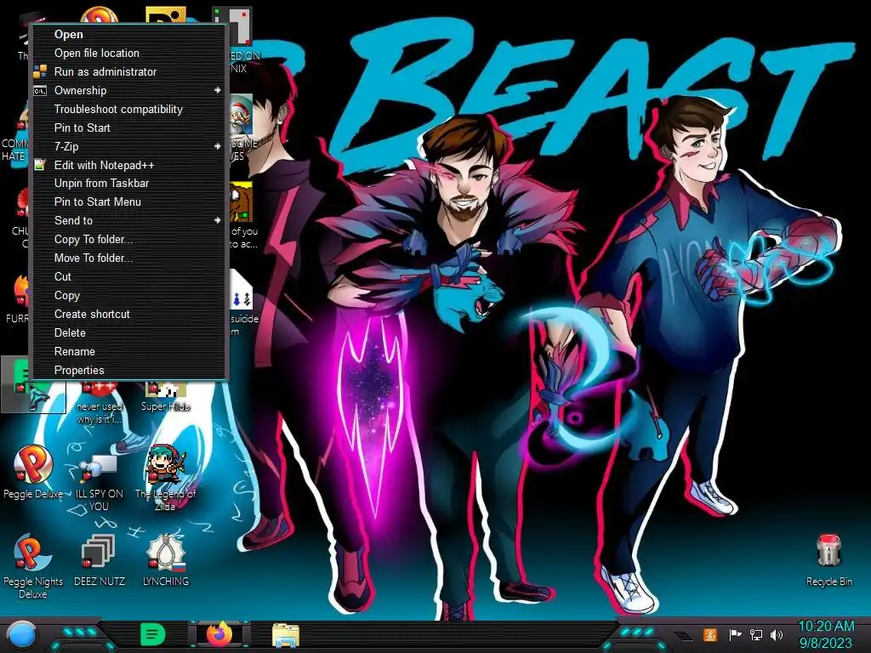This screenshot has width=871, height=653.
Task: Click the volume speaker tray icon
Action: [x=777, y=634]
